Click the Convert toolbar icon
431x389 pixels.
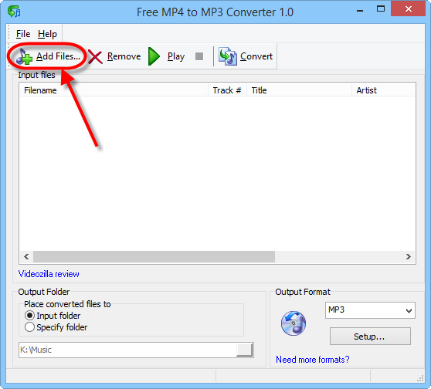coord(228,56)
